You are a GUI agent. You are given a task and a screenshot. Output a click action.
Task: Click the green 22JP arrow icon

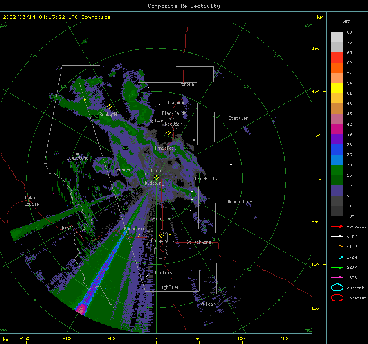(337, 267)
